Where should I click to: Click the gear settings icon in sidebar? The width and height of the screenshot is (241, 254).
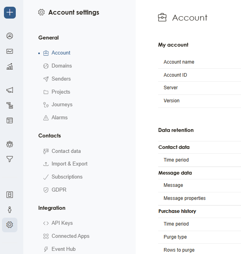(10, 225)
